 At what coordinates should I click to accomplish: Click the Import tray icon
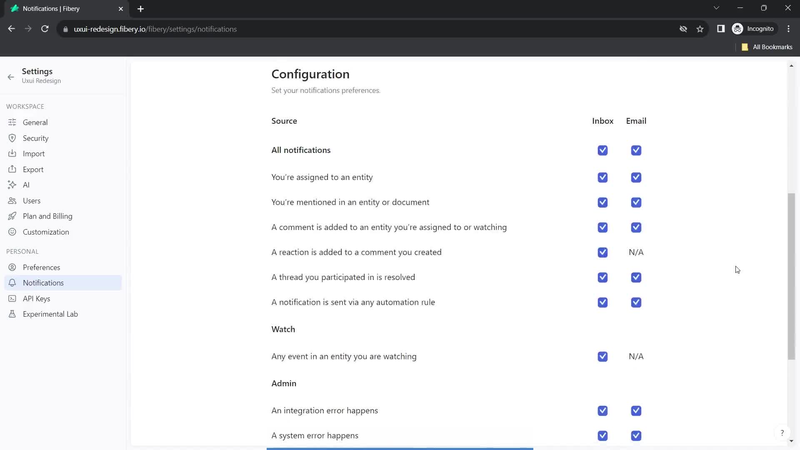(12, 153)
